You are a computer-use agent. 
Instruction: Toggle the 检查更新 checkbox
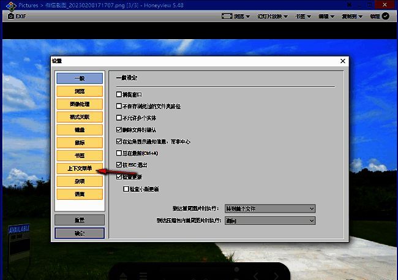pos(119,176)
